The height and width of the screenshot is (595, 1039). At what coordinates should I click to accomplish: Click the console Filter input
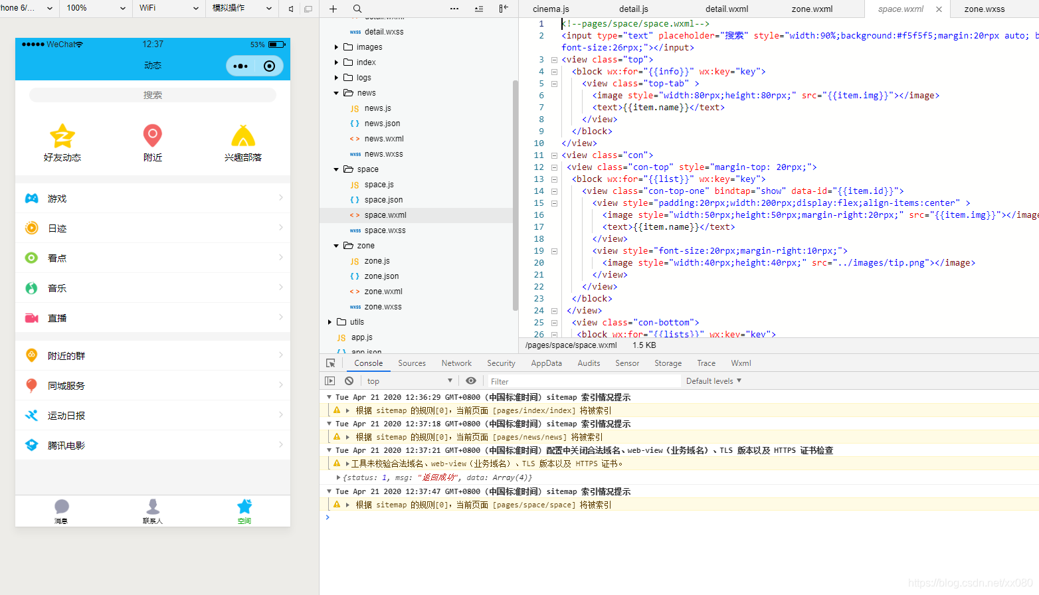pyautogui.click(x=583, y=381)
